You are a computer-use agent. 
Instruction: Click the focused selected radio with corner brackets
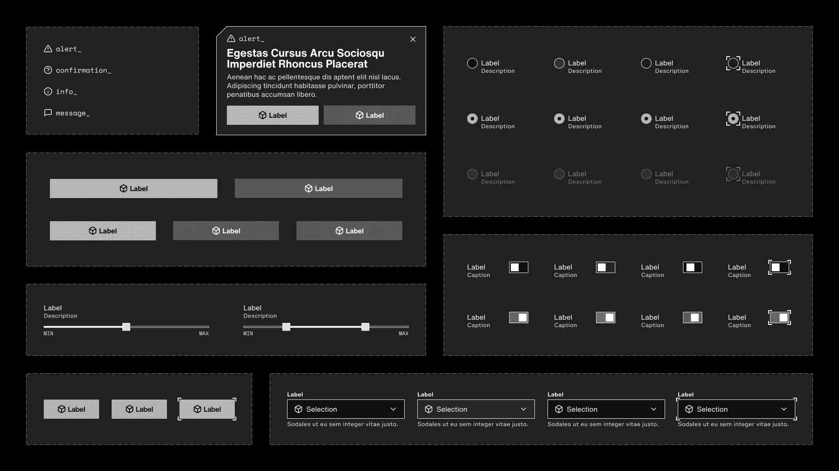pyautogui.click(x=733, y=119)
